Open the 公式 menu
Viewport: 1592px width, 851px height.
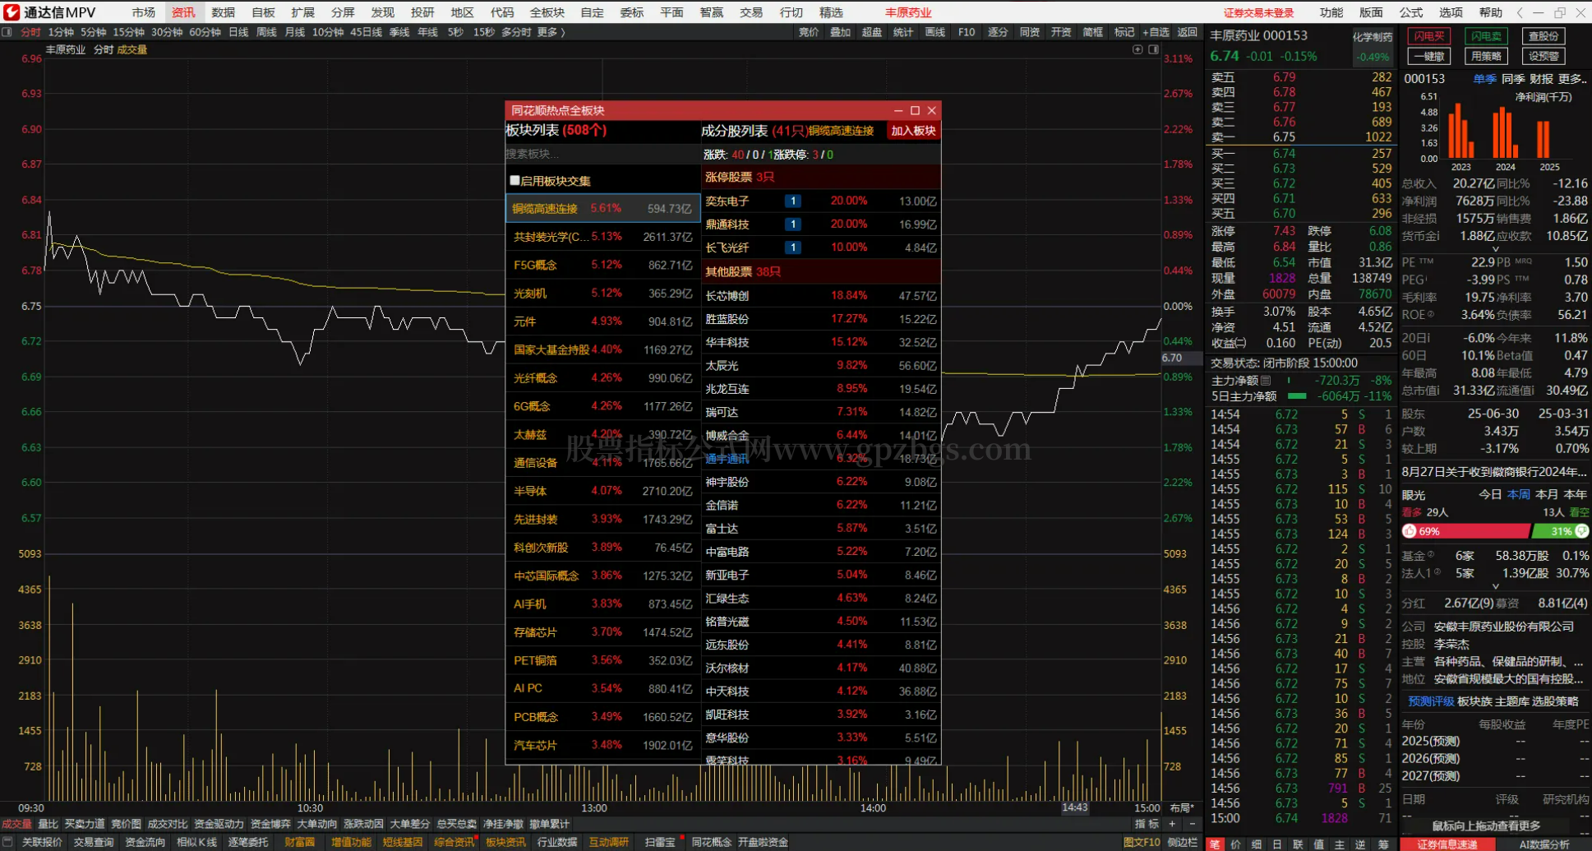coord(1410,12)
